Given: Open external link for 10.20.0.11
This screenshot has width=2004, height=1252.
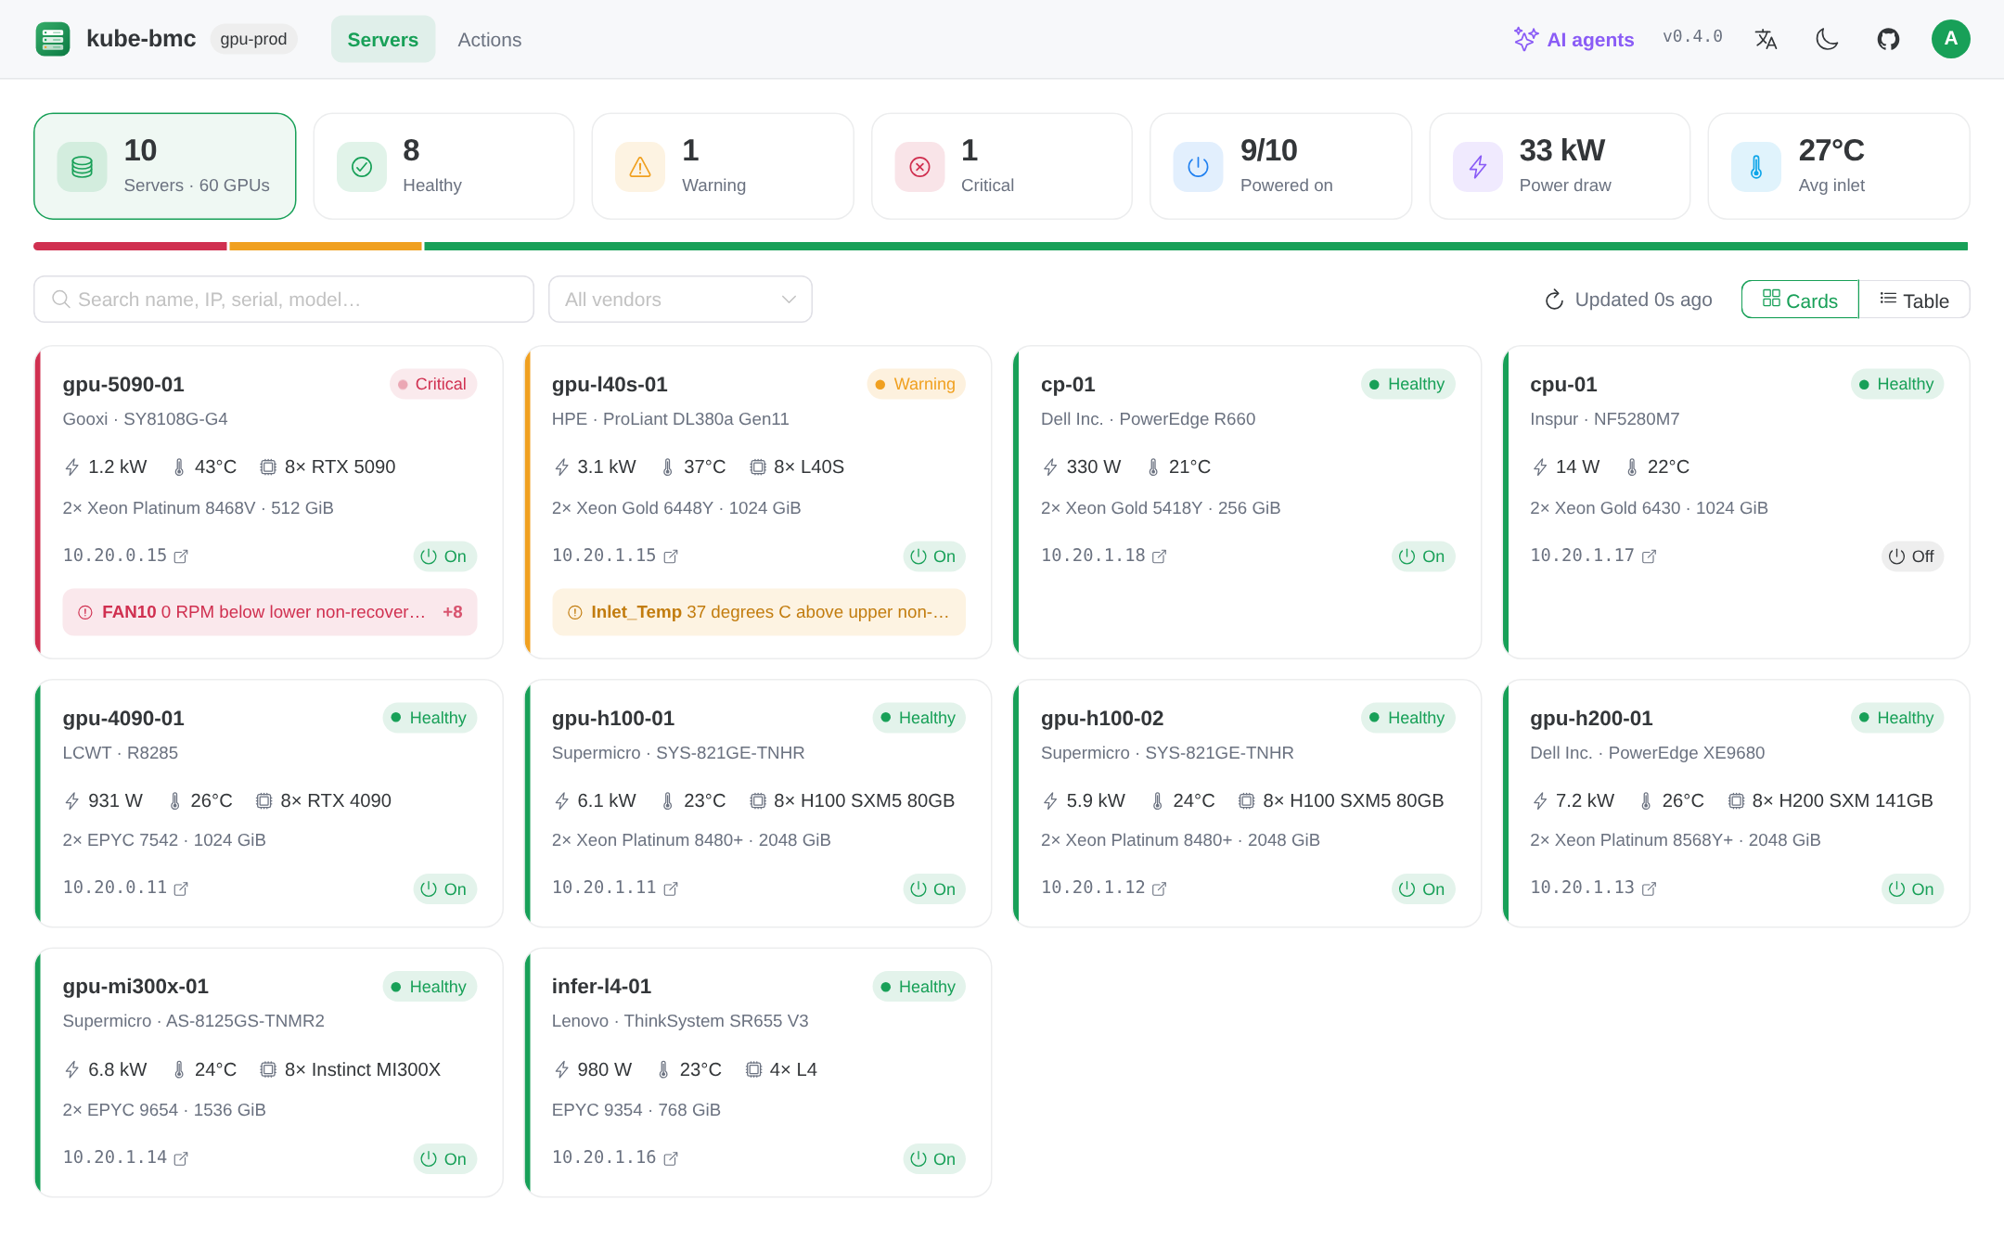Looking at the screenshot, I should tap(182, 888).
